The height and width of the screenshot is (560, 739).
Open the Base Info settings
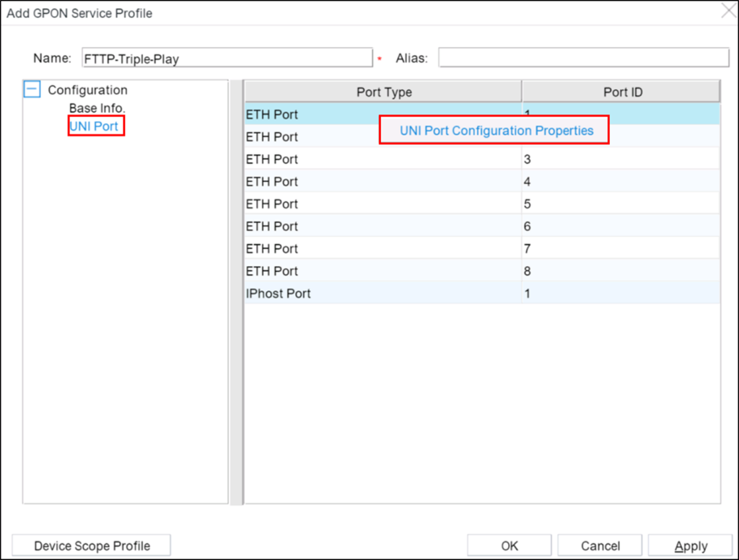click(x=97, y=108)
